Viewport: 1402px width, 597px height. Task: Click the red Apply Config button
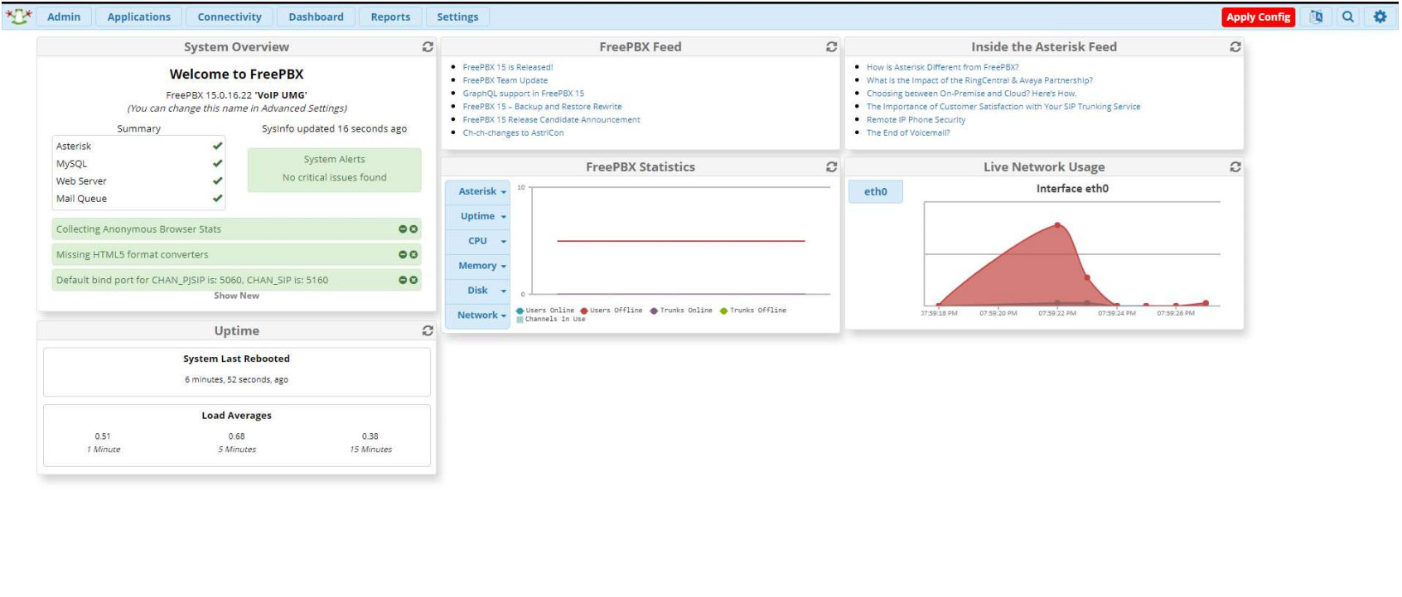coord(1258,17)
